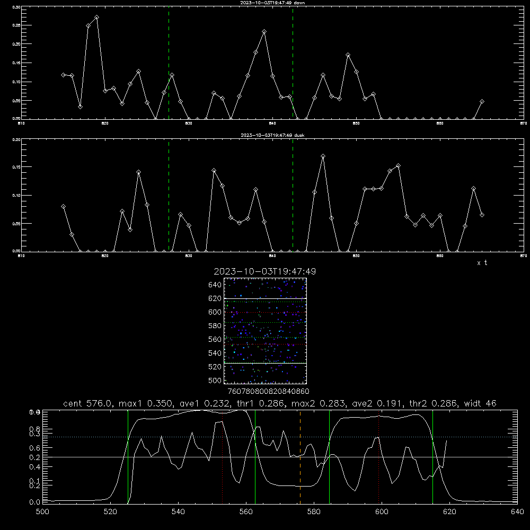Screen dimensions: 530x530
Task: Select the 'ave2 0.191' value in stats line
Action: pos(376,403)
